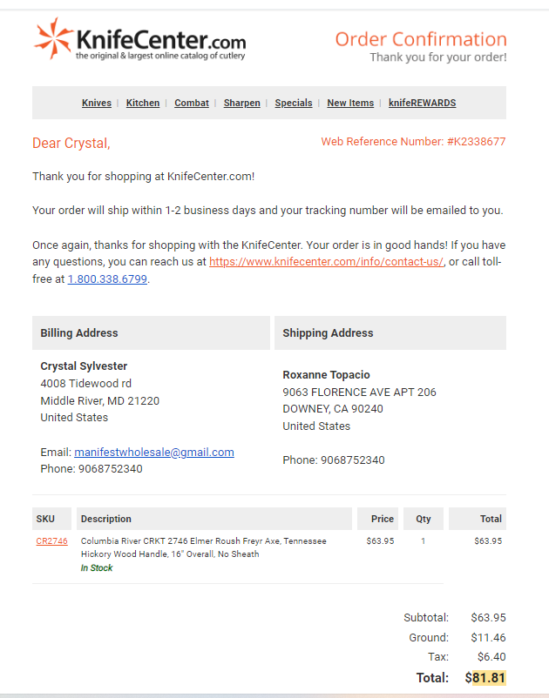View the Specials page
This screenshot has width=549, height=698.
pos(294,103)
